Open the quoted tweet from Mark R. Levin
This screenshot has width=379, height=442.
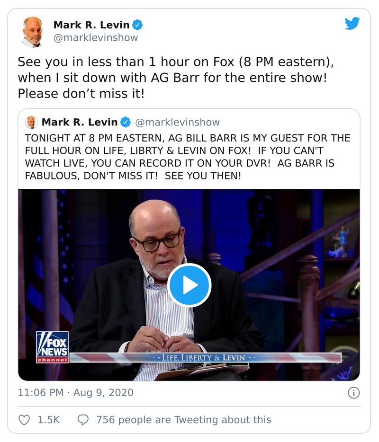189,156
